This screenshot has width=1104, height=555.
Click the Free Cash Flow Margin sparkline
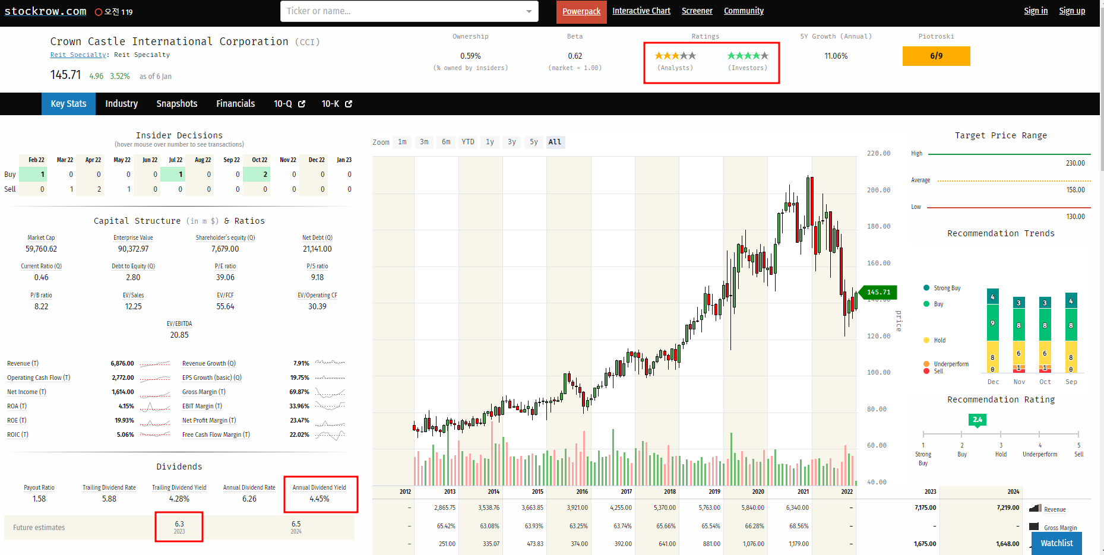[x=330, y=435]
